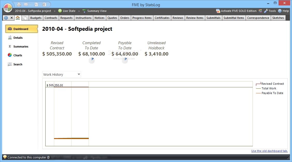The height and width of the screenshot is (162, 292).
Task: Click the '$ 505,350.00' chart axis label
Action: click(x=55, y=85)
